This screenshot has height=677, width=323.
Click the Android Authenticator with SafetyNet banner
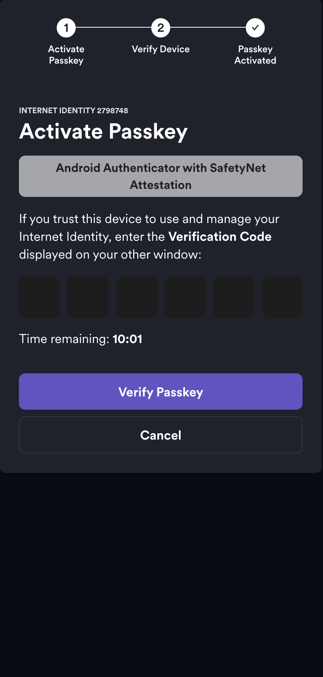pos(161,176)
